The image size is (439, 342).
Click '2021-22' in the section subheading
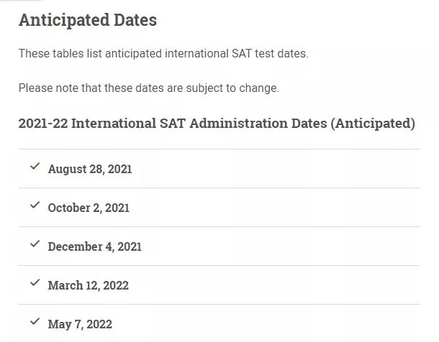[x=43, y=124]
